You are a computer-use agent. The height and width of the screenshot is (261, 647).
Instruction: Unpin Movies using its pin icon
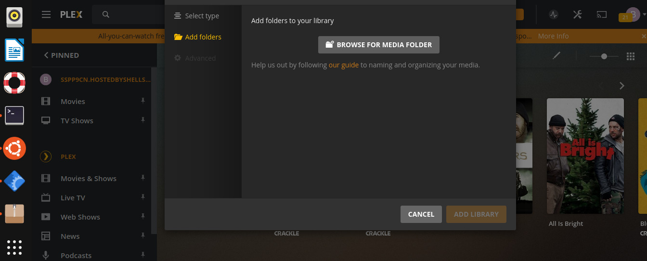(142, 101)
